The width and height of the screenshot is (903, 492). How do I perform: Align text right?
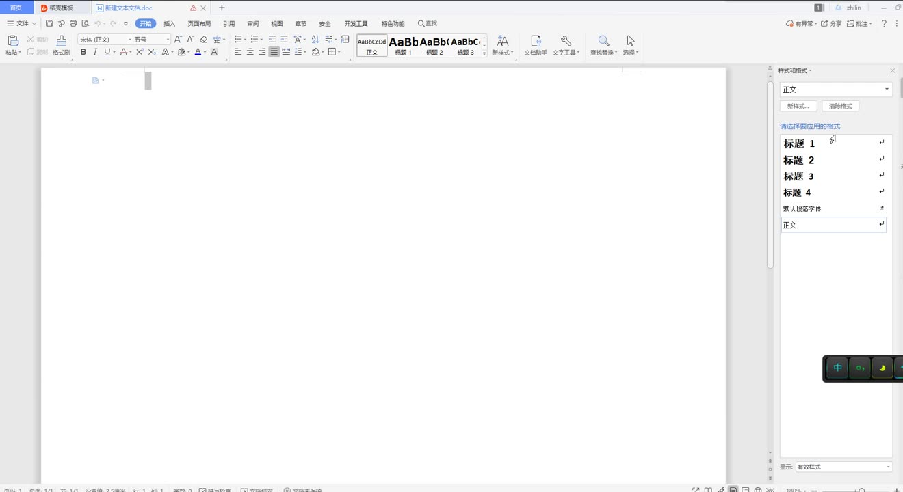coord(262,52)
